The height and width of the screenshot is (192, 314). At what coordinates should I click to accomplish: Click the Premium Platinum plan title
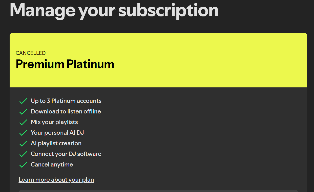(x=65, y=64)
